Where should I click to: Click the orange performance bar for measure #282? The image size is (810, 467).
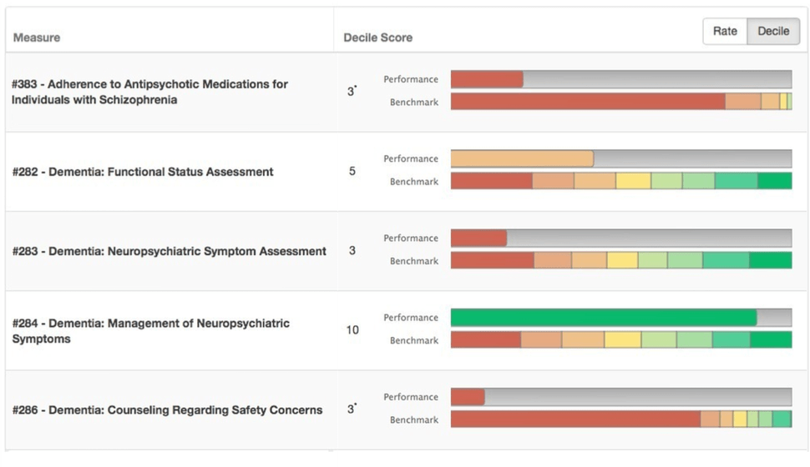click(522, 158)
